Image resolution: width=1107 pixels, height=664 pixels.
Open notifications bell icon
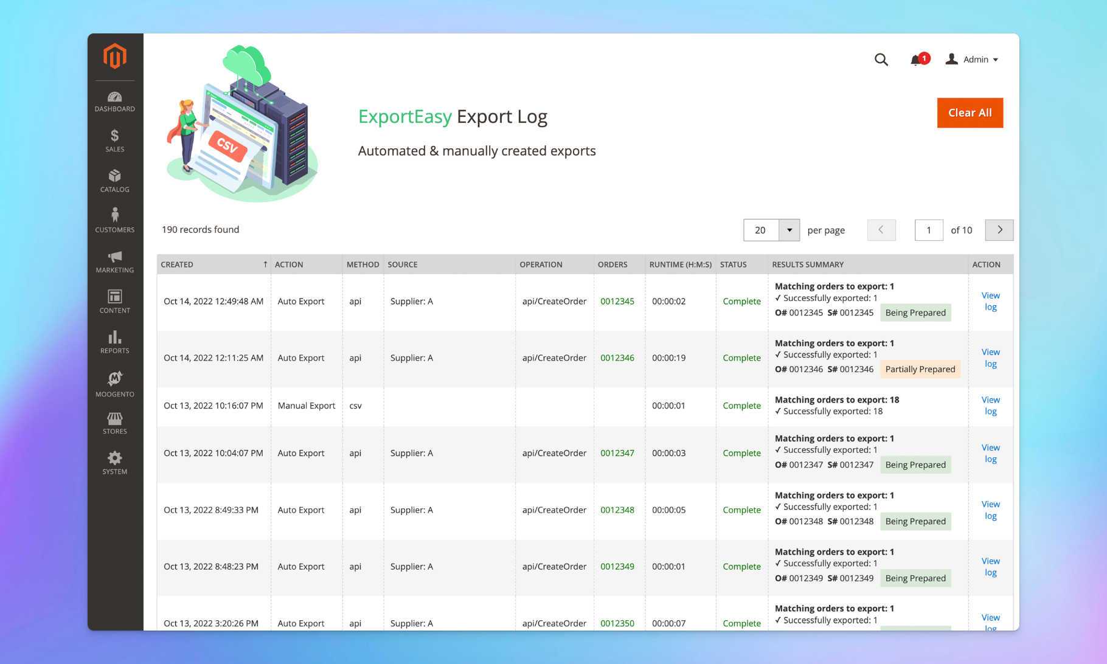coord(916,60)
